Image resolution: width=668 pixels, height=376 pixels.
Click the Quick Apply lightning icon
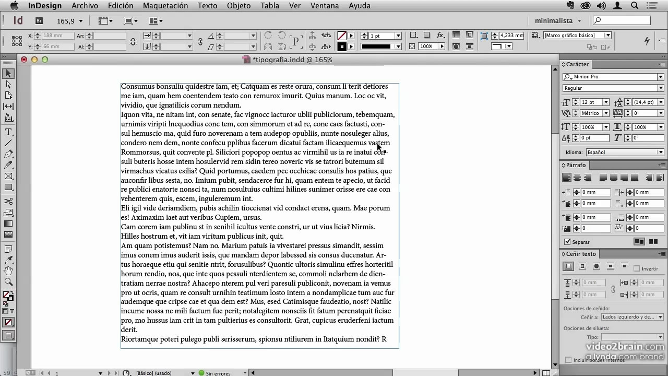click(647, 40)
